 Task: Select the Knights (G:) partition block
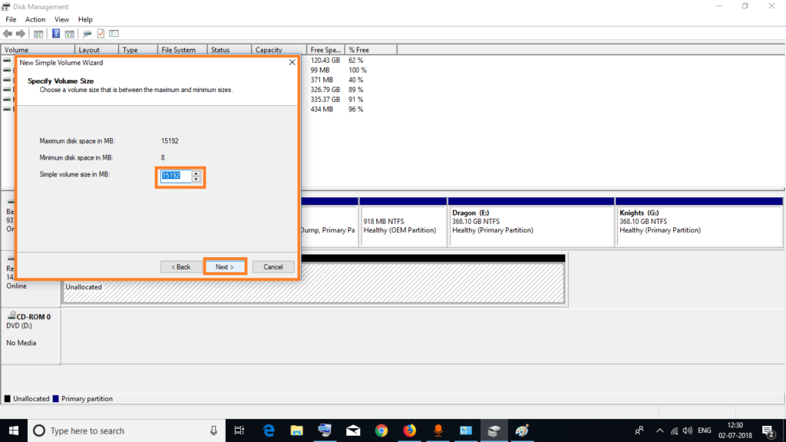click(x=698, y=224)
